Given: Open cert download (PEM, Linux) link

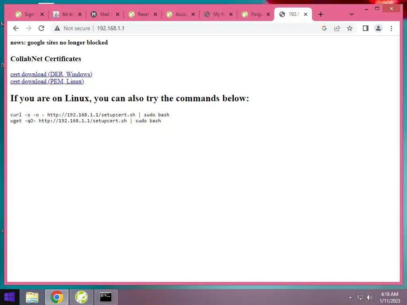Looking at the screenshot, I should point(47,81).
